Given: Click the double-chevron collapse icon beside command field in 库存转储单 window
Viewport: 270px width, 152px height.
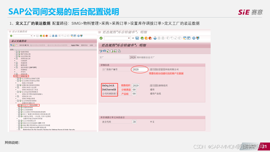Looking at the screenshot, I should pos(133,38).
